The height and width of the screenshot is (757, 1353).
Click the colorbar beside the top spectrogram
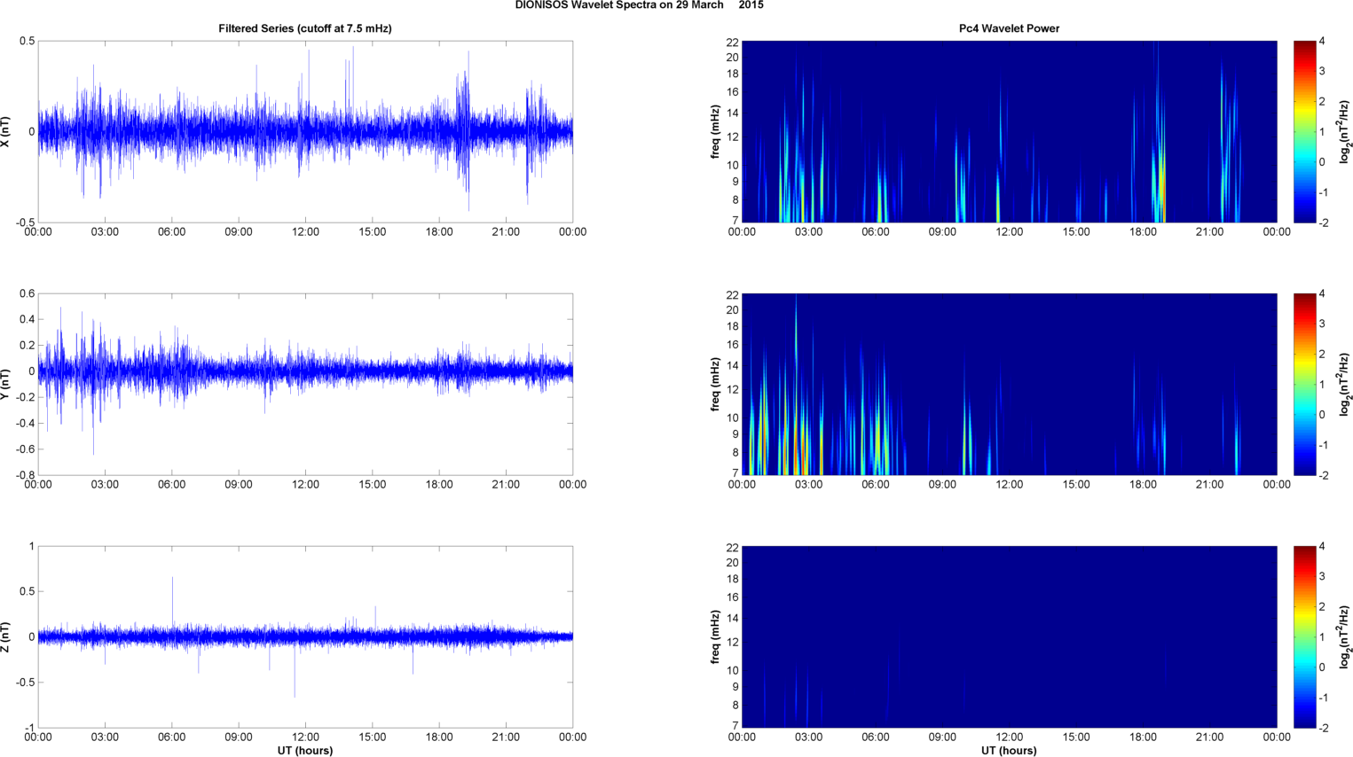[1304, 131]
